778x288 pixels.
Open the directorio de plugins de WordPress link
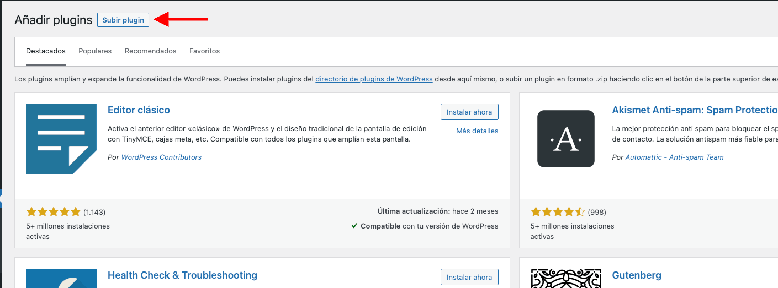click(x=374, y=79)
